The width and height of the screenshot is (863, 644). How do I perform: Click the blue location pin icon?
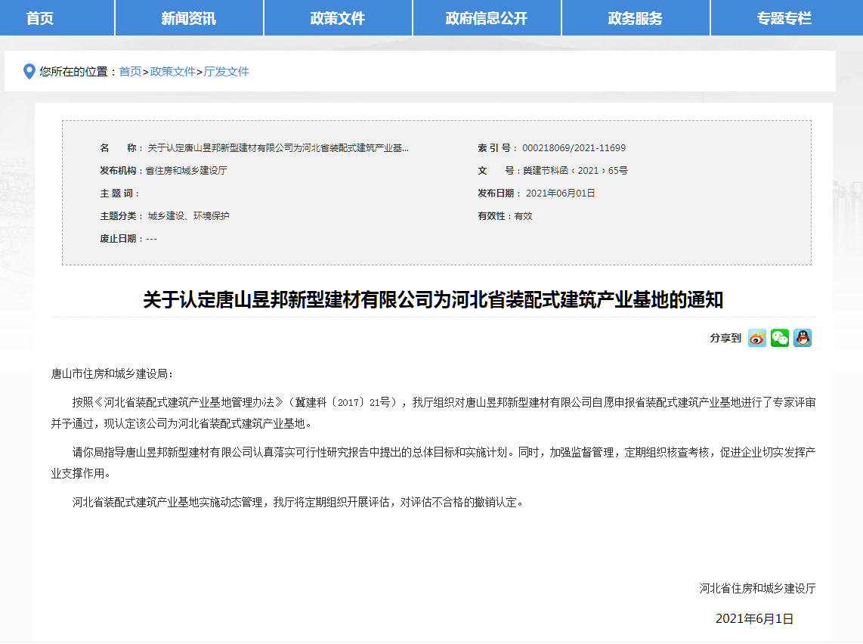29,72
